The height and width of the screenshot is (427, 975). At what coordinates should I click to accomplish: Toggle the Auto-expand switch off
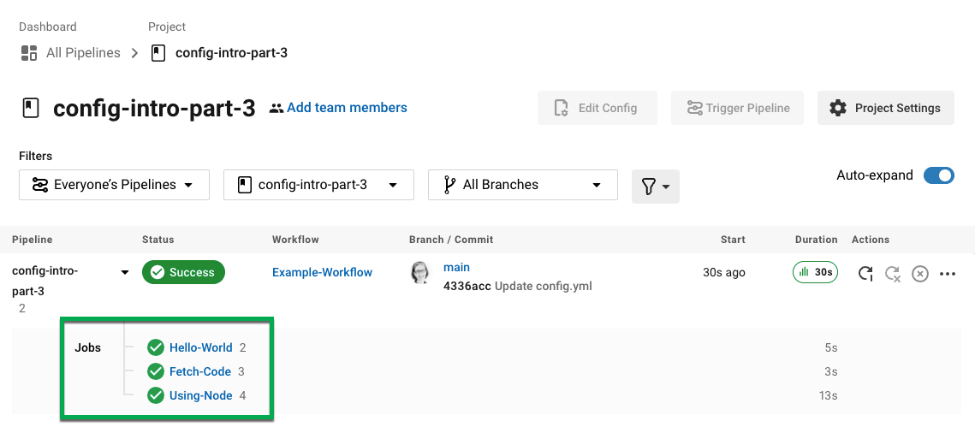coord(938,175)
